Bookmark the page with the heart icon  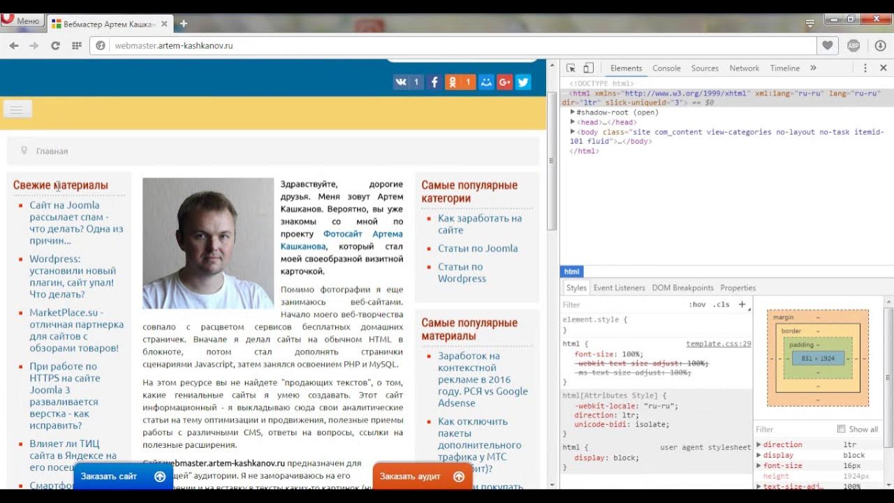pos(828,45)
